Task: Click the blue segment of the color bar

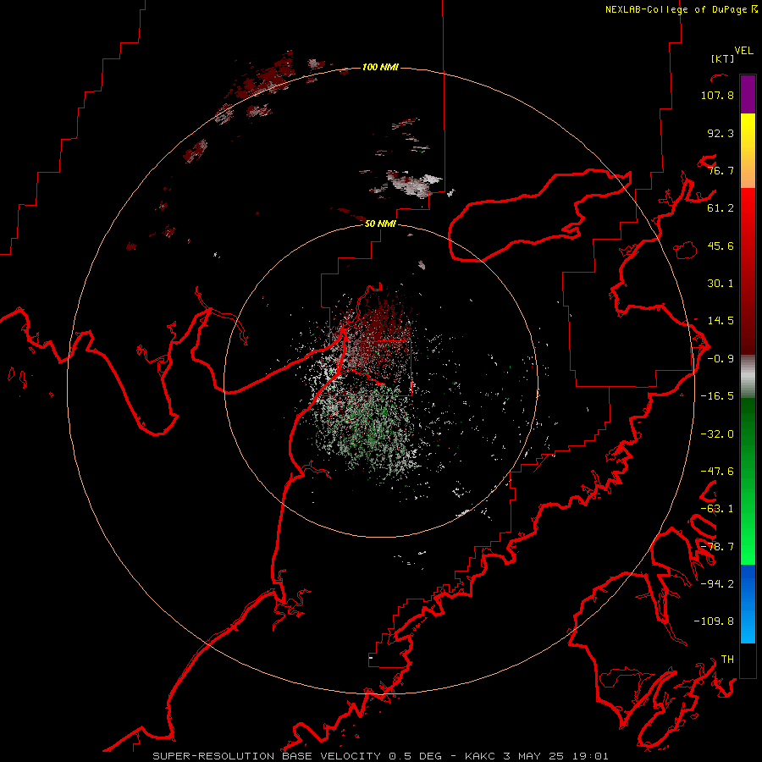Action: pos(748,604)
